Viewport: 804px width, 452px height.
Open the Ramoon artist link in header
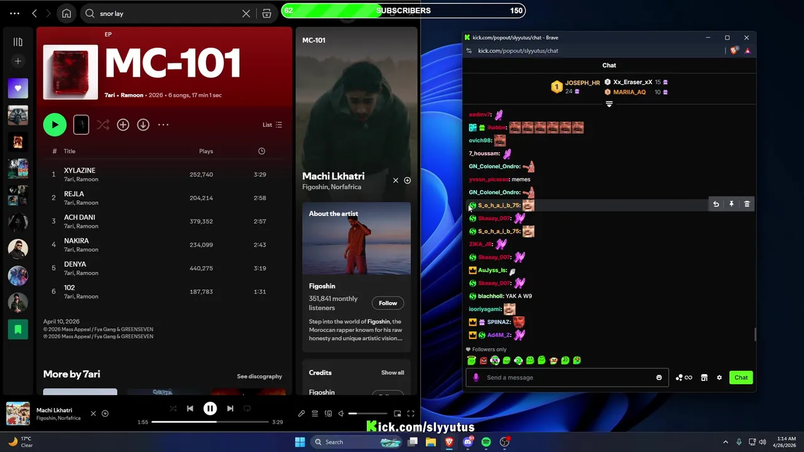tap(132, 95)
